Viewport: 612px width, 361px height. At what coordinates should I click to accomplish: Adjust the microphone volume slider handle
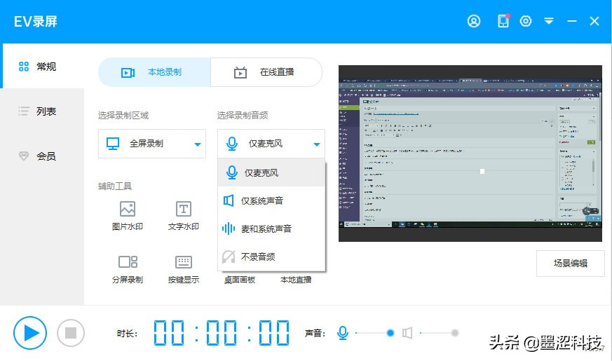[x=390, y=333]
